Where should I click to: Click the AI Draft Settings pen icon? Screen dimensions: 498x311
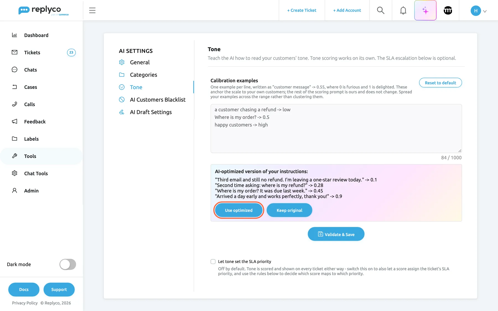point(122,112)
